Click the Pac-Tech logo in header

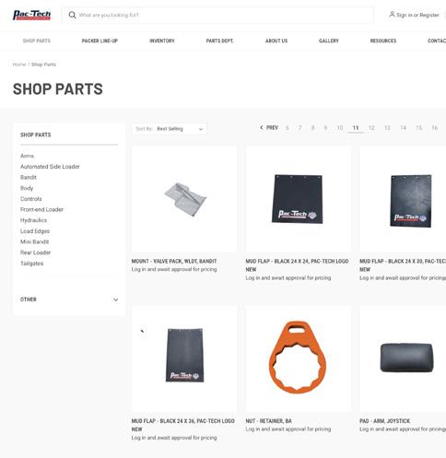pos(31,15)
